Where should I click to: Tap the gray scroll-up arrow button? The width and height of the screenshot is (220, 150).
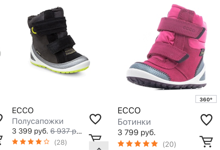pos(99,146)
